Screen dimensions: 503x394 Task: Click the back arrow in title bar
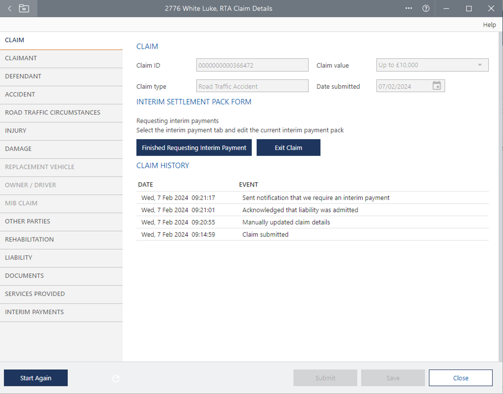[x=10, y=8]
